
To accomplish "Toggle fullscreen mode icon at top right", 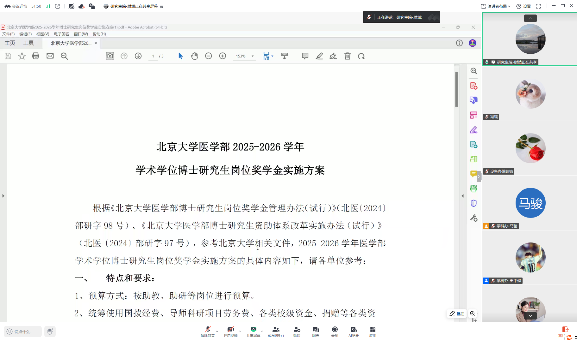I will click(538, 6).
